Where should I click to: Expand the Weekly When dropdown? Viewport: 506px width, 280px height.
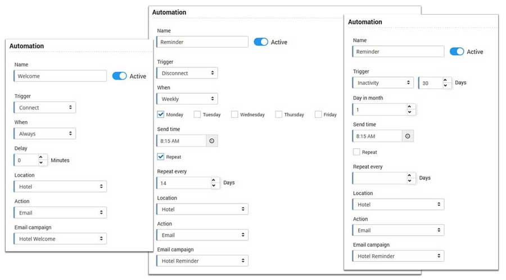(187, 99)
